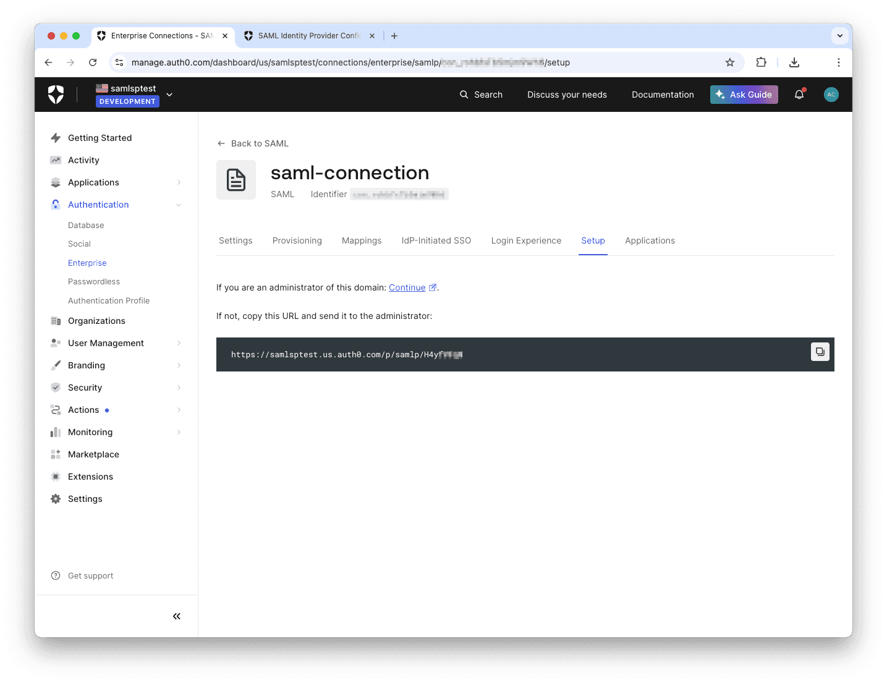Expand the User Management sidebar section
The width and height of the screenshot is (887, 683).
coord(179,343)
